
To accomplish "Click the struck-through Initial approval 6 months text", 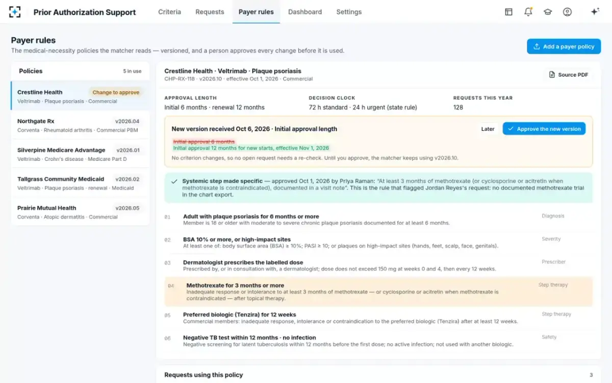I will [203, 141].
